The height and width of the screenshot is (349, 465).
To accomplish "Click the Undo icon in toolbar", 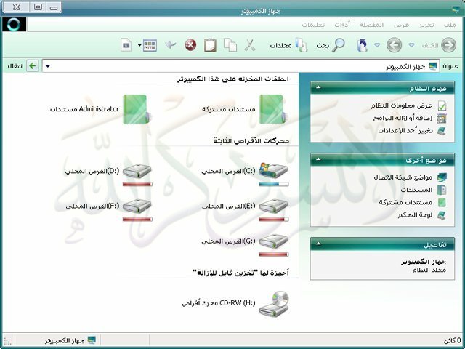I will (171, 45).
